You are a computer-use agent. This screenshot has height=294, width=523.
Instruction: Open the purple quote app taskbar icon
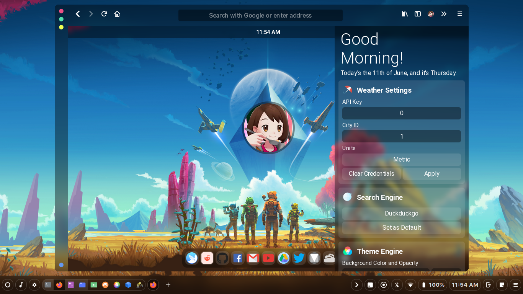pyautogui.click(x=71, y=285)
